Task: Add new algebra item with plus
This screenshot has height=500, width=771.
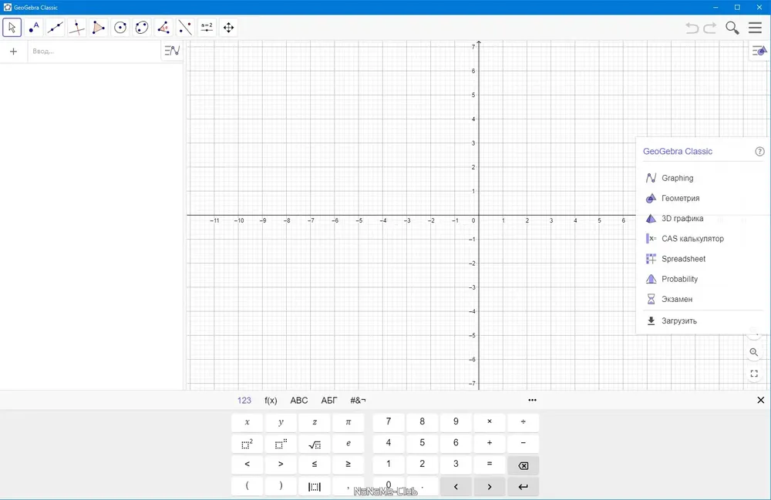Action: (x=13, y=51)
